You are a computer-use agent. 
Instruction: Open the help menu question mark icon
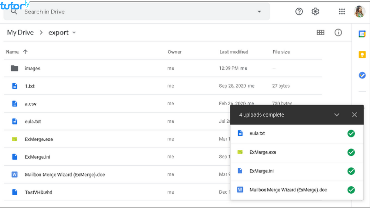point(299,11)
